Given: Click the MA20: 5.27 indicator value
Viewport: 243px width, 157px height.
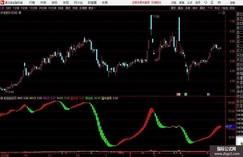Looking at the screenshot, I should [x=49, y=98].
